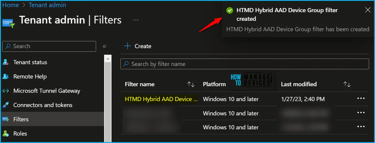Sort by Last modified arrows
The height and width of the screenshot is (143, 375).
[347, 84]
